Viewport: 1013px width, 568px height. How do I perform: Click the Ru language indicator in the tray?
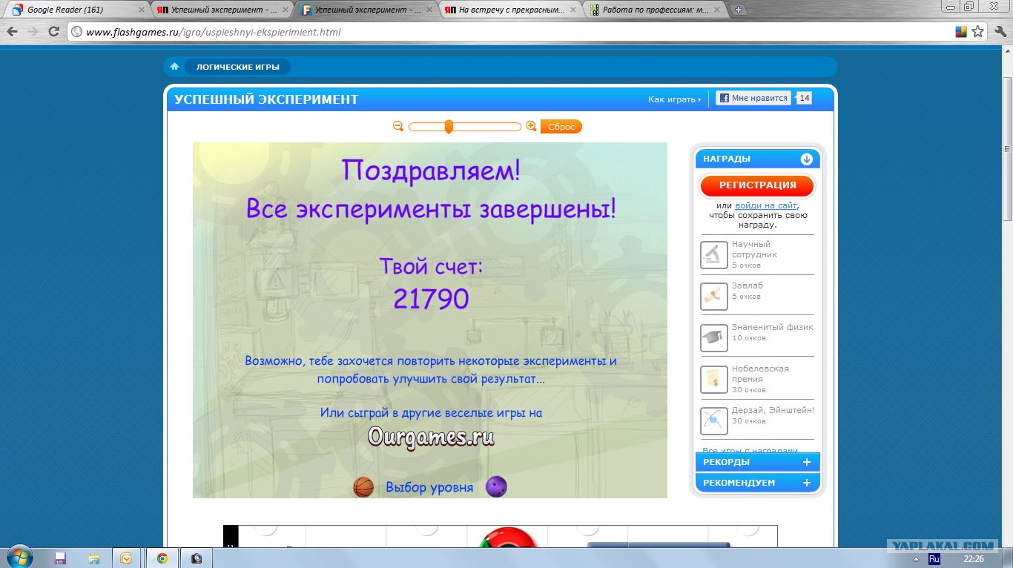[934, 558]
